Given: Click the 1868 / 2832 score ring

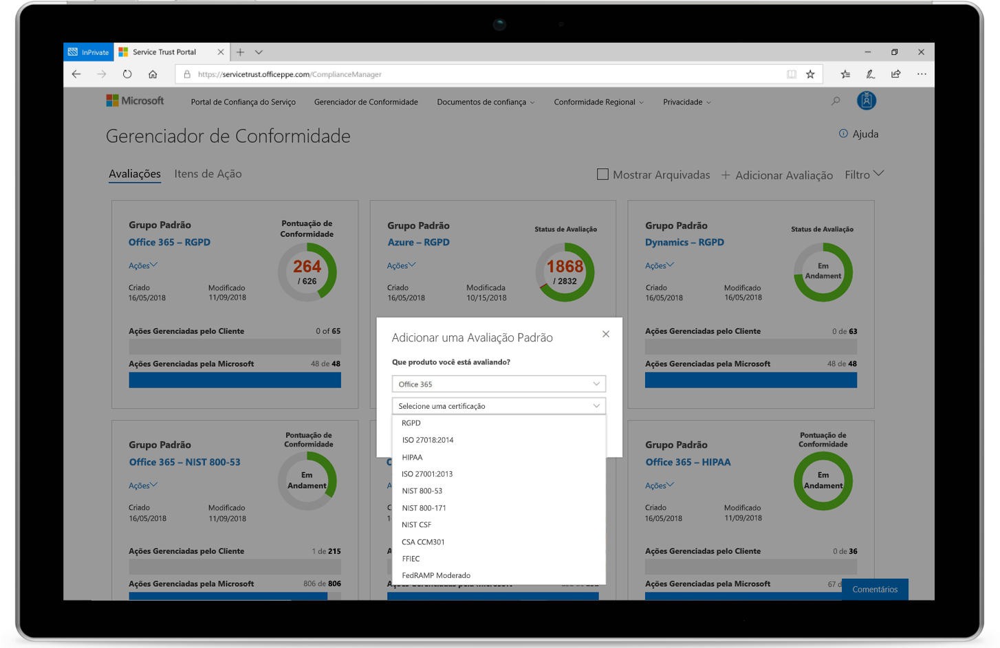Looking at the screenshot, I should coord(565,272).
